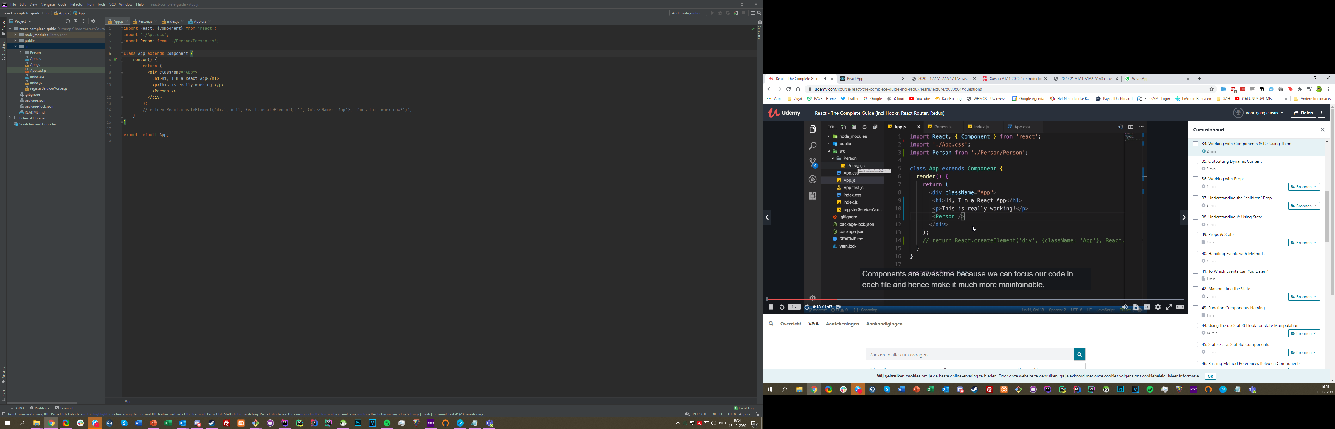Click Expand All icon in Project panel
This screenshot has height=429, width=1335.
tap(76, 21)
